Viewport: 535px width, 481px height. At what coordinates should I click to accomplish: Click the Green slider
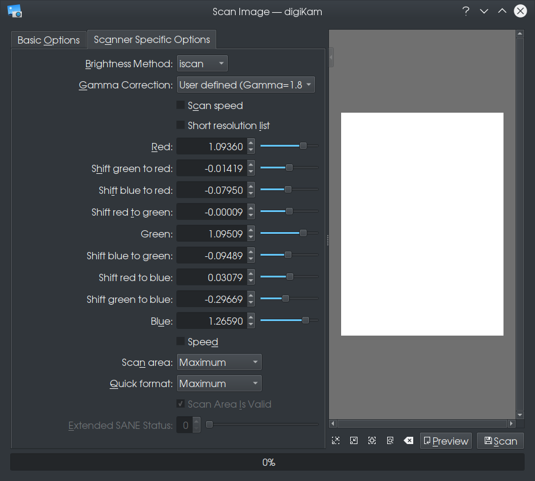[x=290, y=233]
